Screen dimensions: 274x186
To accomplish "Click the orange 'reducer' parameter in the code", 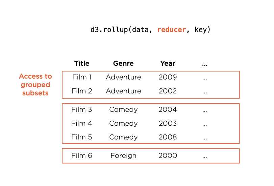I will pyautogui.click(x=171, y=29).
